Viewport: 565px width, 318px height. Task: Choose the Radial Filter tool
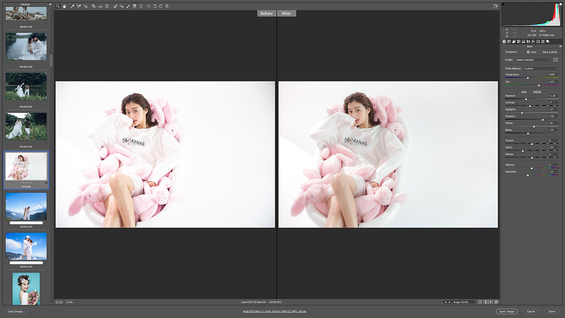[x=141, y=6]
